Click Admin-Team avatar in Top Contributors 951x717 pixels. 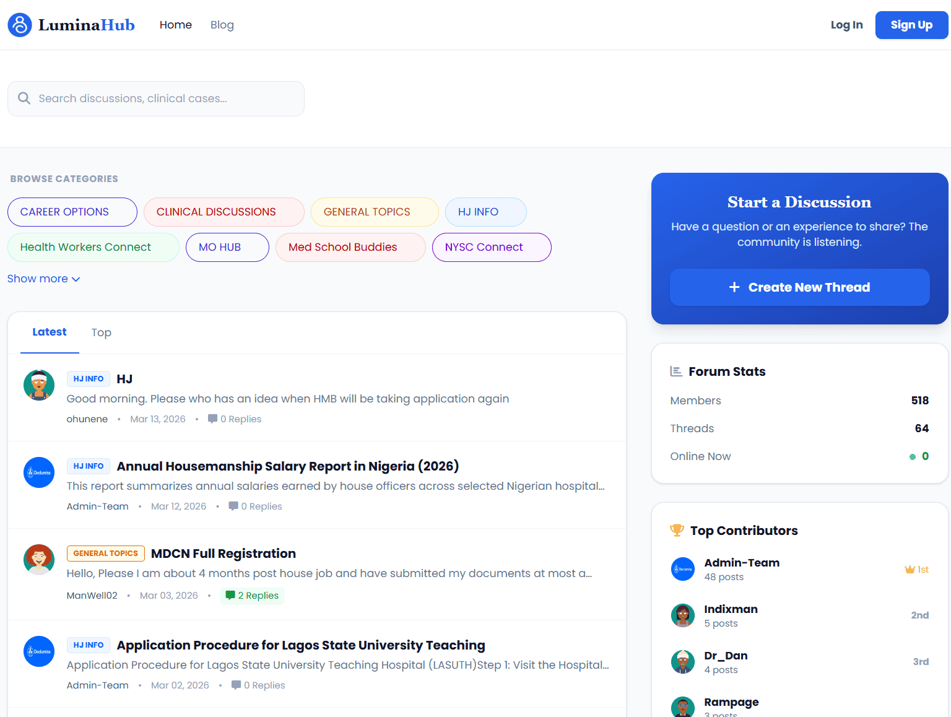683,569
